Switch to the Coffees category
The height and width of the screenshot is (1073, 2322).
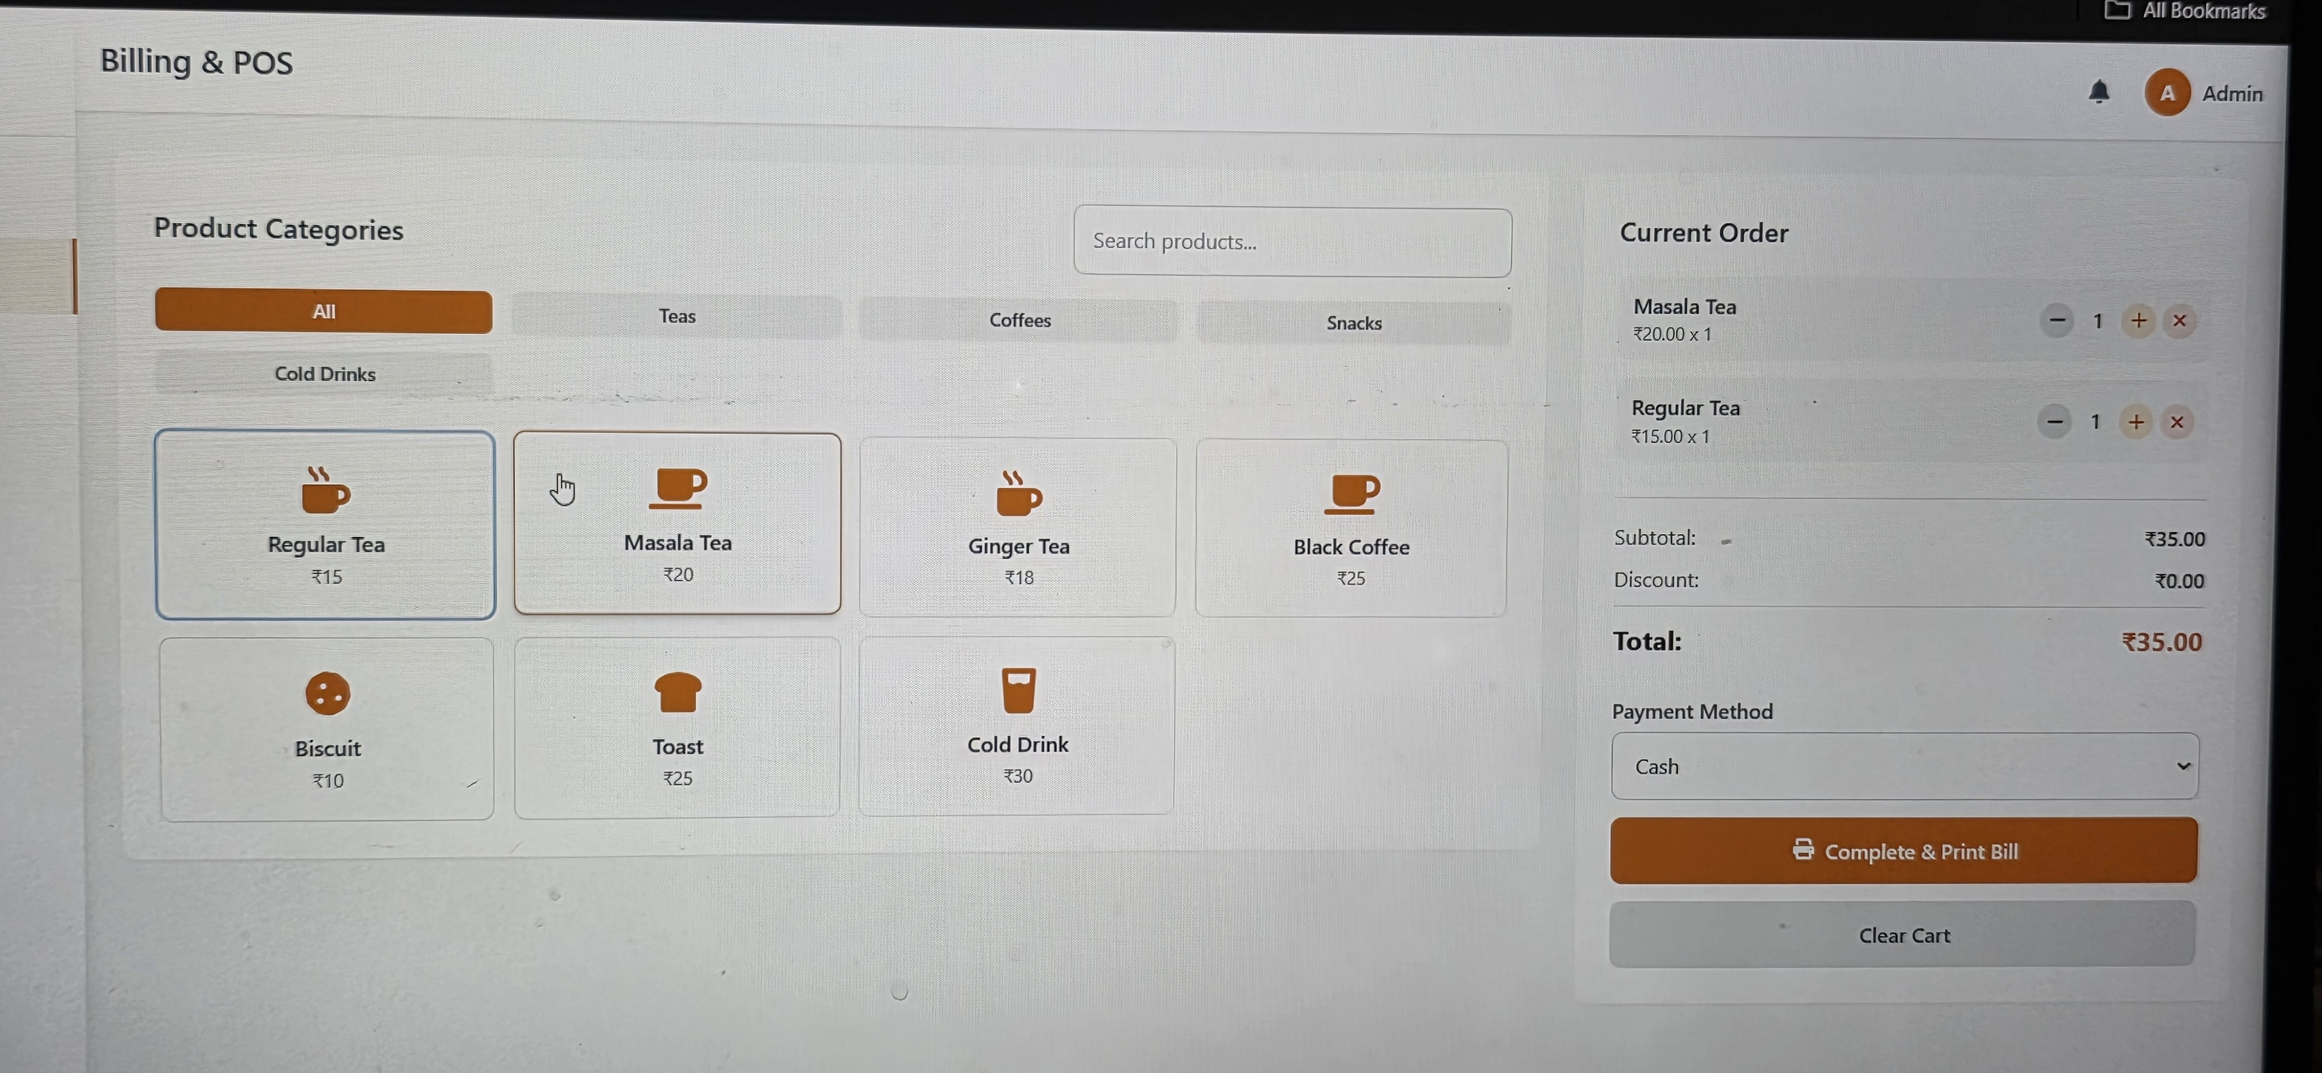[x=1019, y=320]
